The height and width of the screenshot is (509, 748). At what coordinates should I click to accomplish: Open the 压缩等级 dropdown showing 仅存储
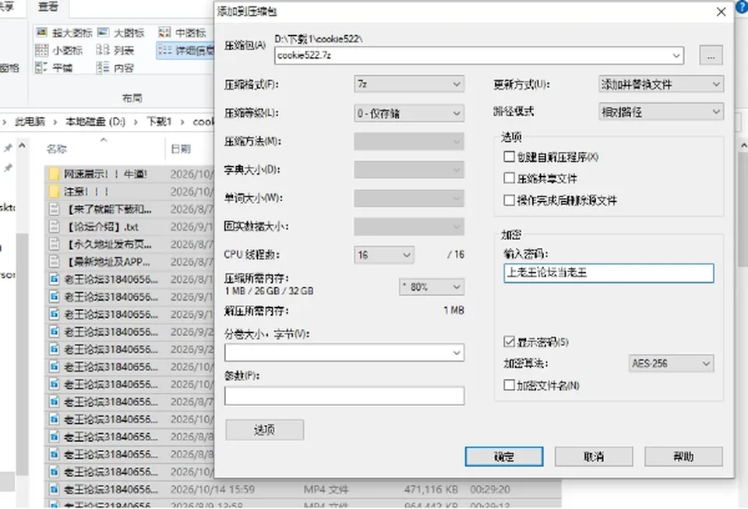[409, 113]
